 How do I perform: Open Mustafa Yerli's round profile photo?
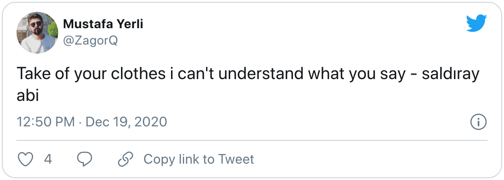(37, 33)
